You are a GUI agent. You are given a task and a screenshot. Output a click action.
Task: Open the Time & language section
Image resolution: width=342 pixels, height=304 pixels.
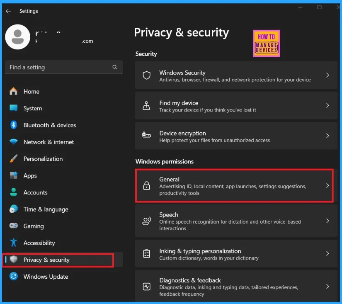[46, 209]
